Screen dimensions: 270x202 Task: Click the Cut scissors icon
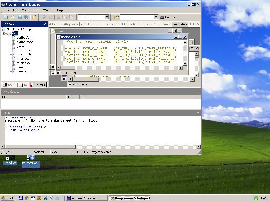tap(58, 17)
